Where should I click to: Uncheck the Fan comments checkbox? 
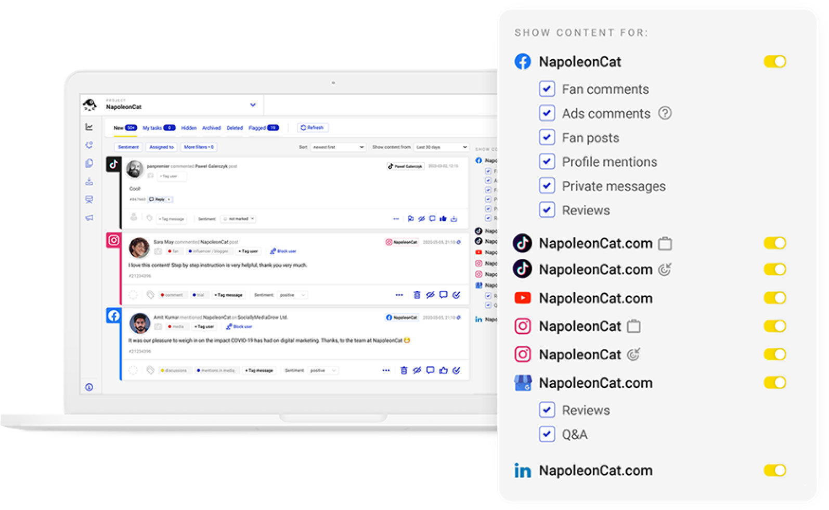coord(547,89)
